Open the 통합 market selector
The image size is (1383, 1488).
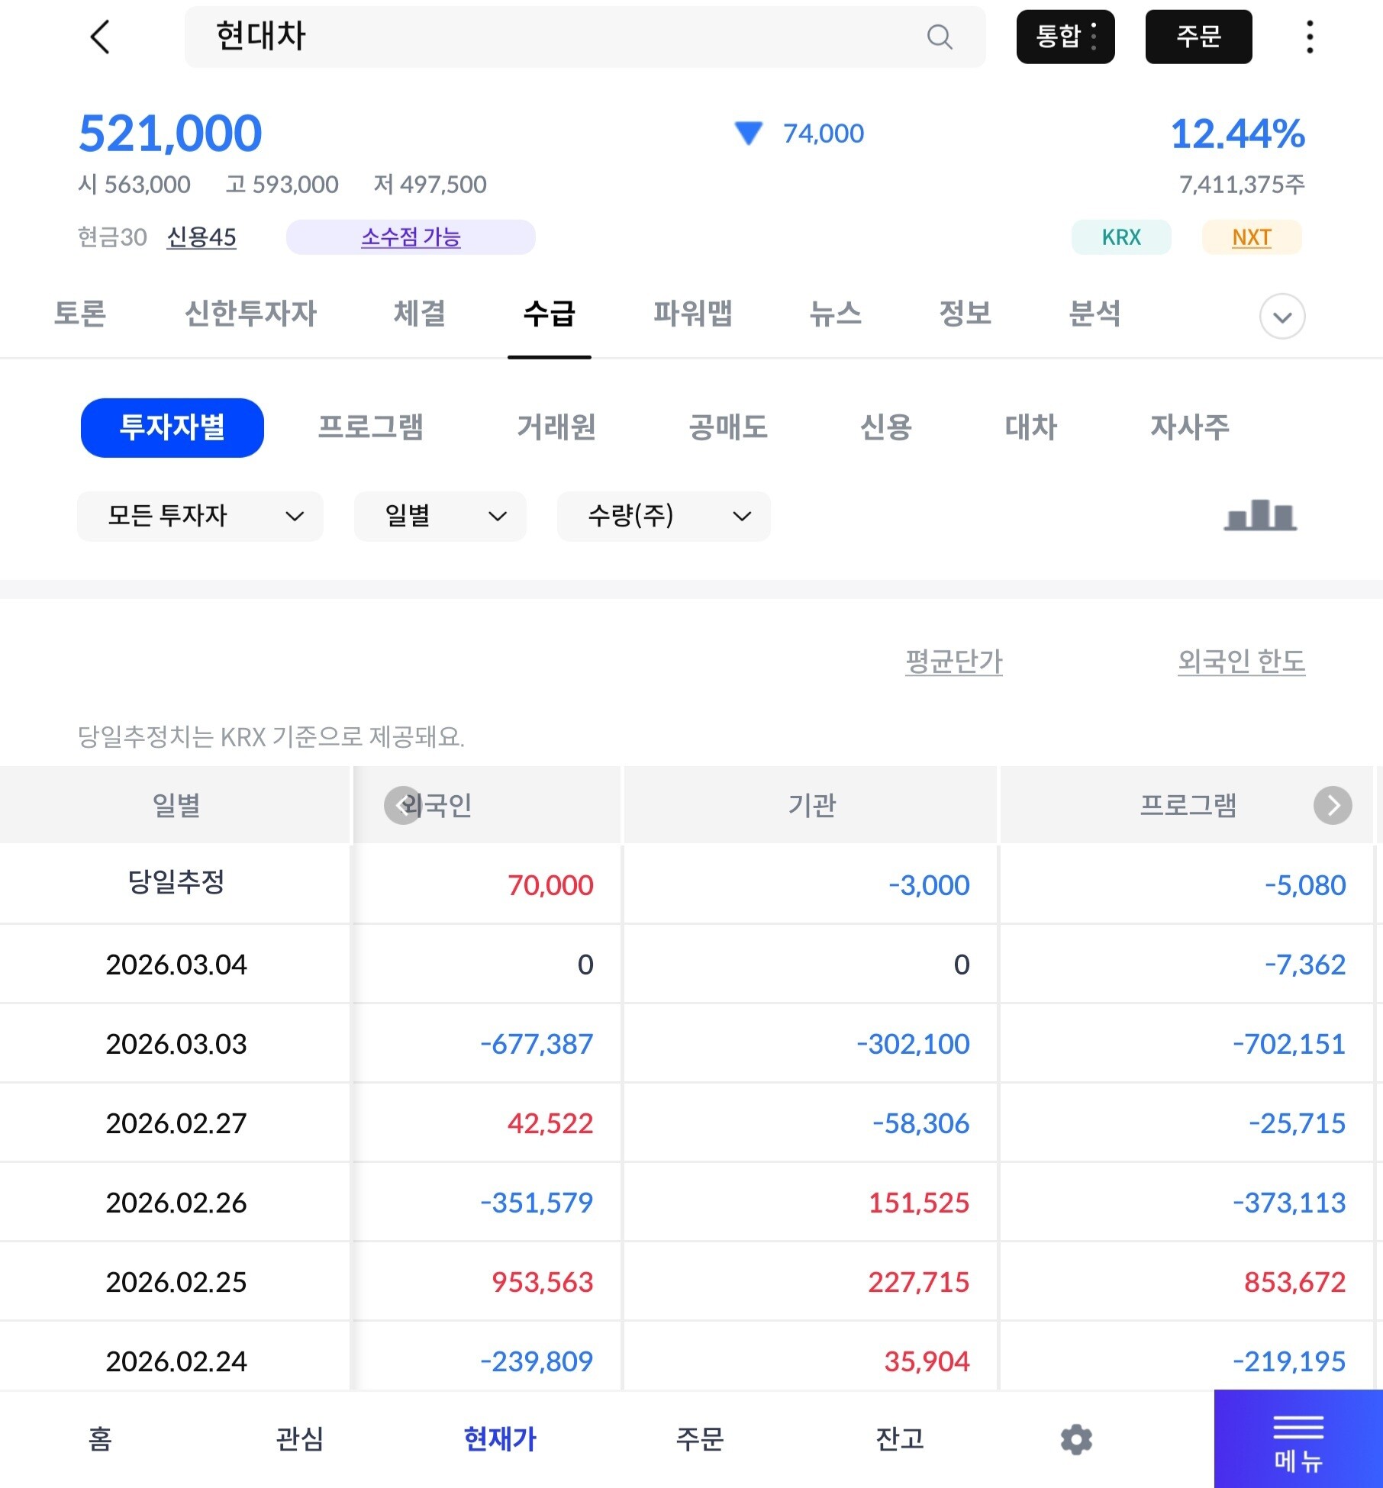1065,37
